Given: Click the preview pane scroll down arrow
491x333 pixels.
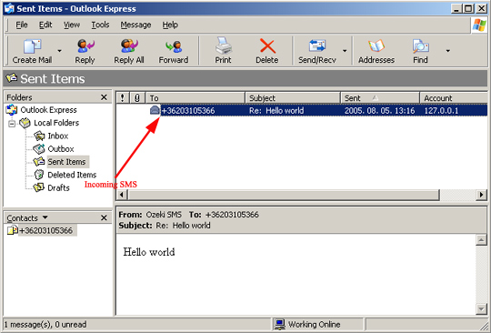Looking at the screenshot, I should click(x=481, y=308).
